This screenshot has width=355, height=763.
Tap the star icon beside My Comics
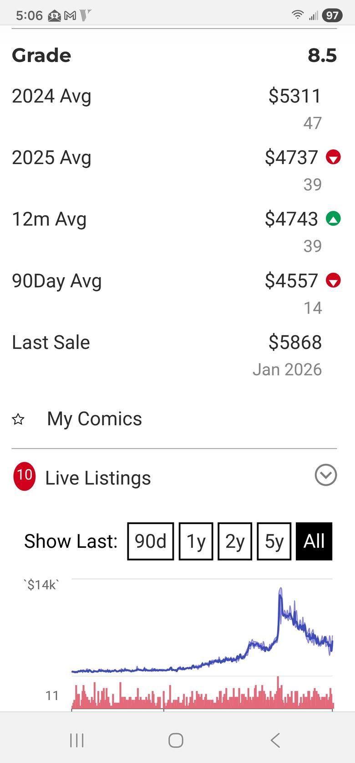coord(18,419)
